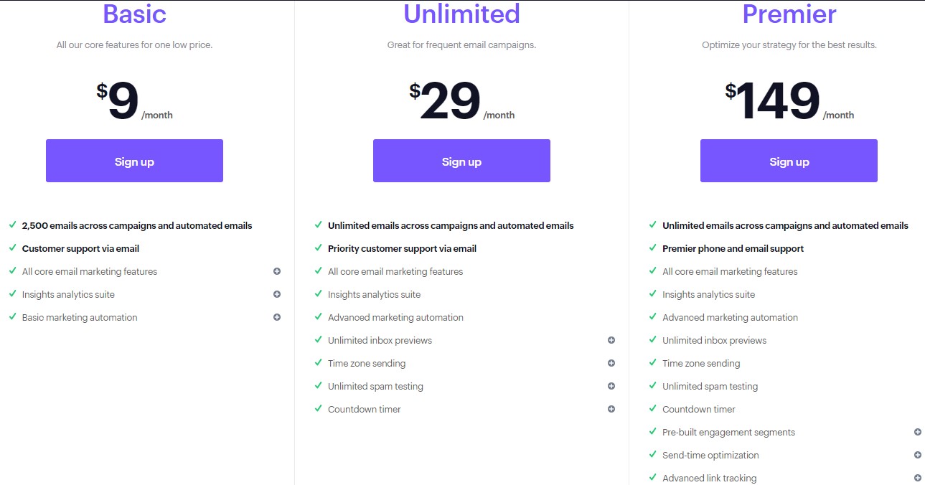925x485 pixels.
Task: Click the 2,500 emails across campaigns text
Action: pos(137,225)
